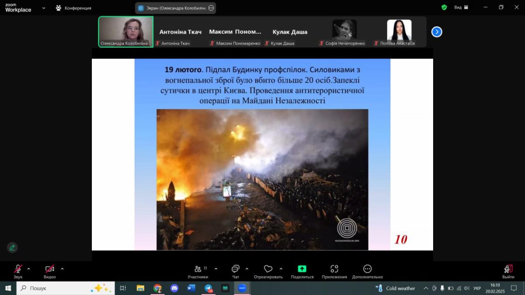Show next participants with arrow button
This screenshot has width=525, height=295.
click(437, 32)
